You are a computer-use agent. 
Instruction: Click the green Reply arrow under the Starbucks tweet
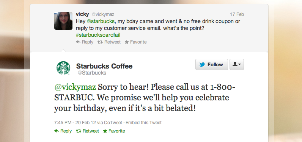(57, 131)
